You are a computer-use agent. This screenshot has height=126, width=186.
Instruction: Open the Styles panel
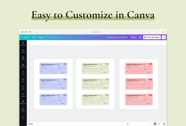pyautogui.click(x=23, y=80)
